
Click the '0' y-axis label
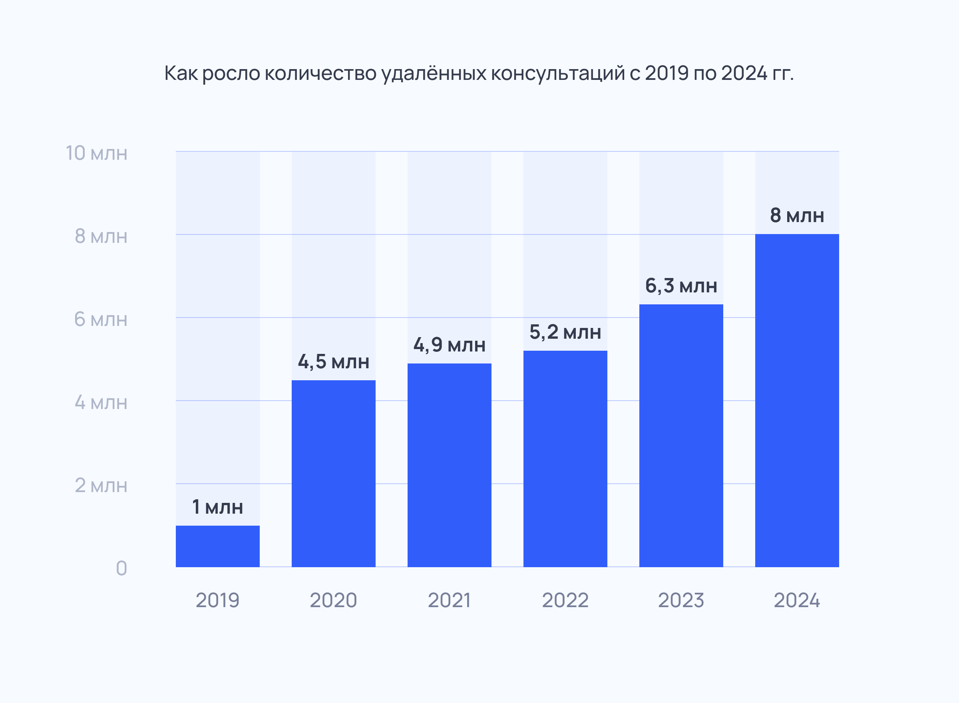click(x=121, y=568)
